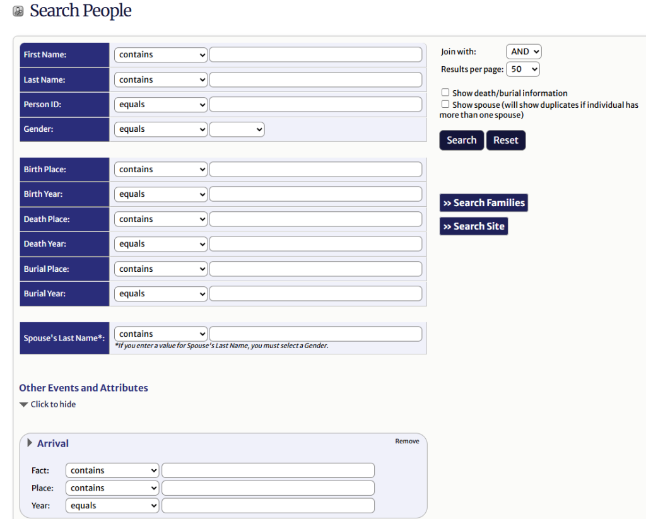Open Search Families
Screen dimensions: 646x519
pos(483,202)
